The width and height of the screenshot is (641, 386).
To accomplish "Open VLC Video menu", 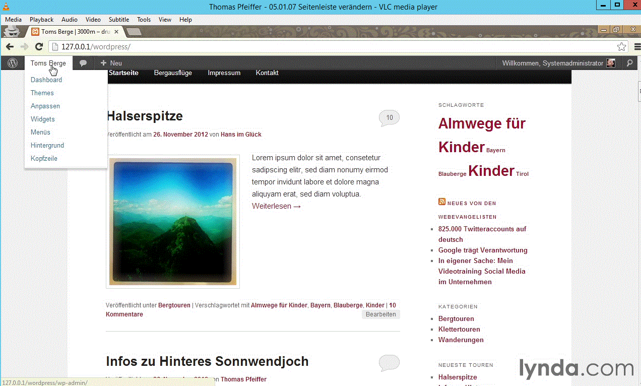I will (93, 20).
